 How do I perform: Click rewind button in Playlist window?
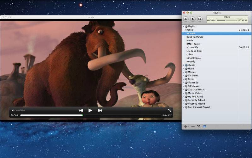point(186,19)
